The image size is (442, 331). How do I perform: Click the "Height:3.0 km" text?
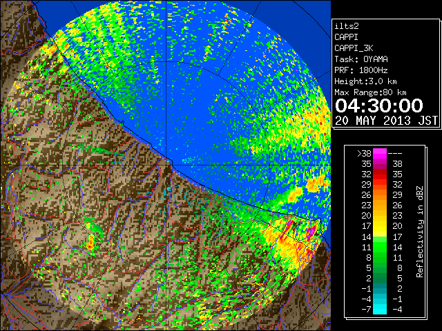click(x=365, y=81)
